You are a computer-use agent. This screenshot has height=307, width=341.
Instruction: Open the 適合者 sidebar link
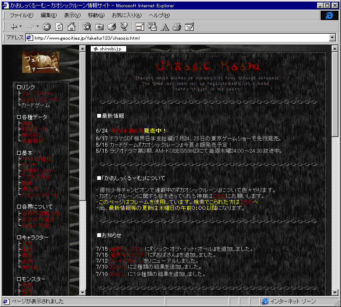30,188
